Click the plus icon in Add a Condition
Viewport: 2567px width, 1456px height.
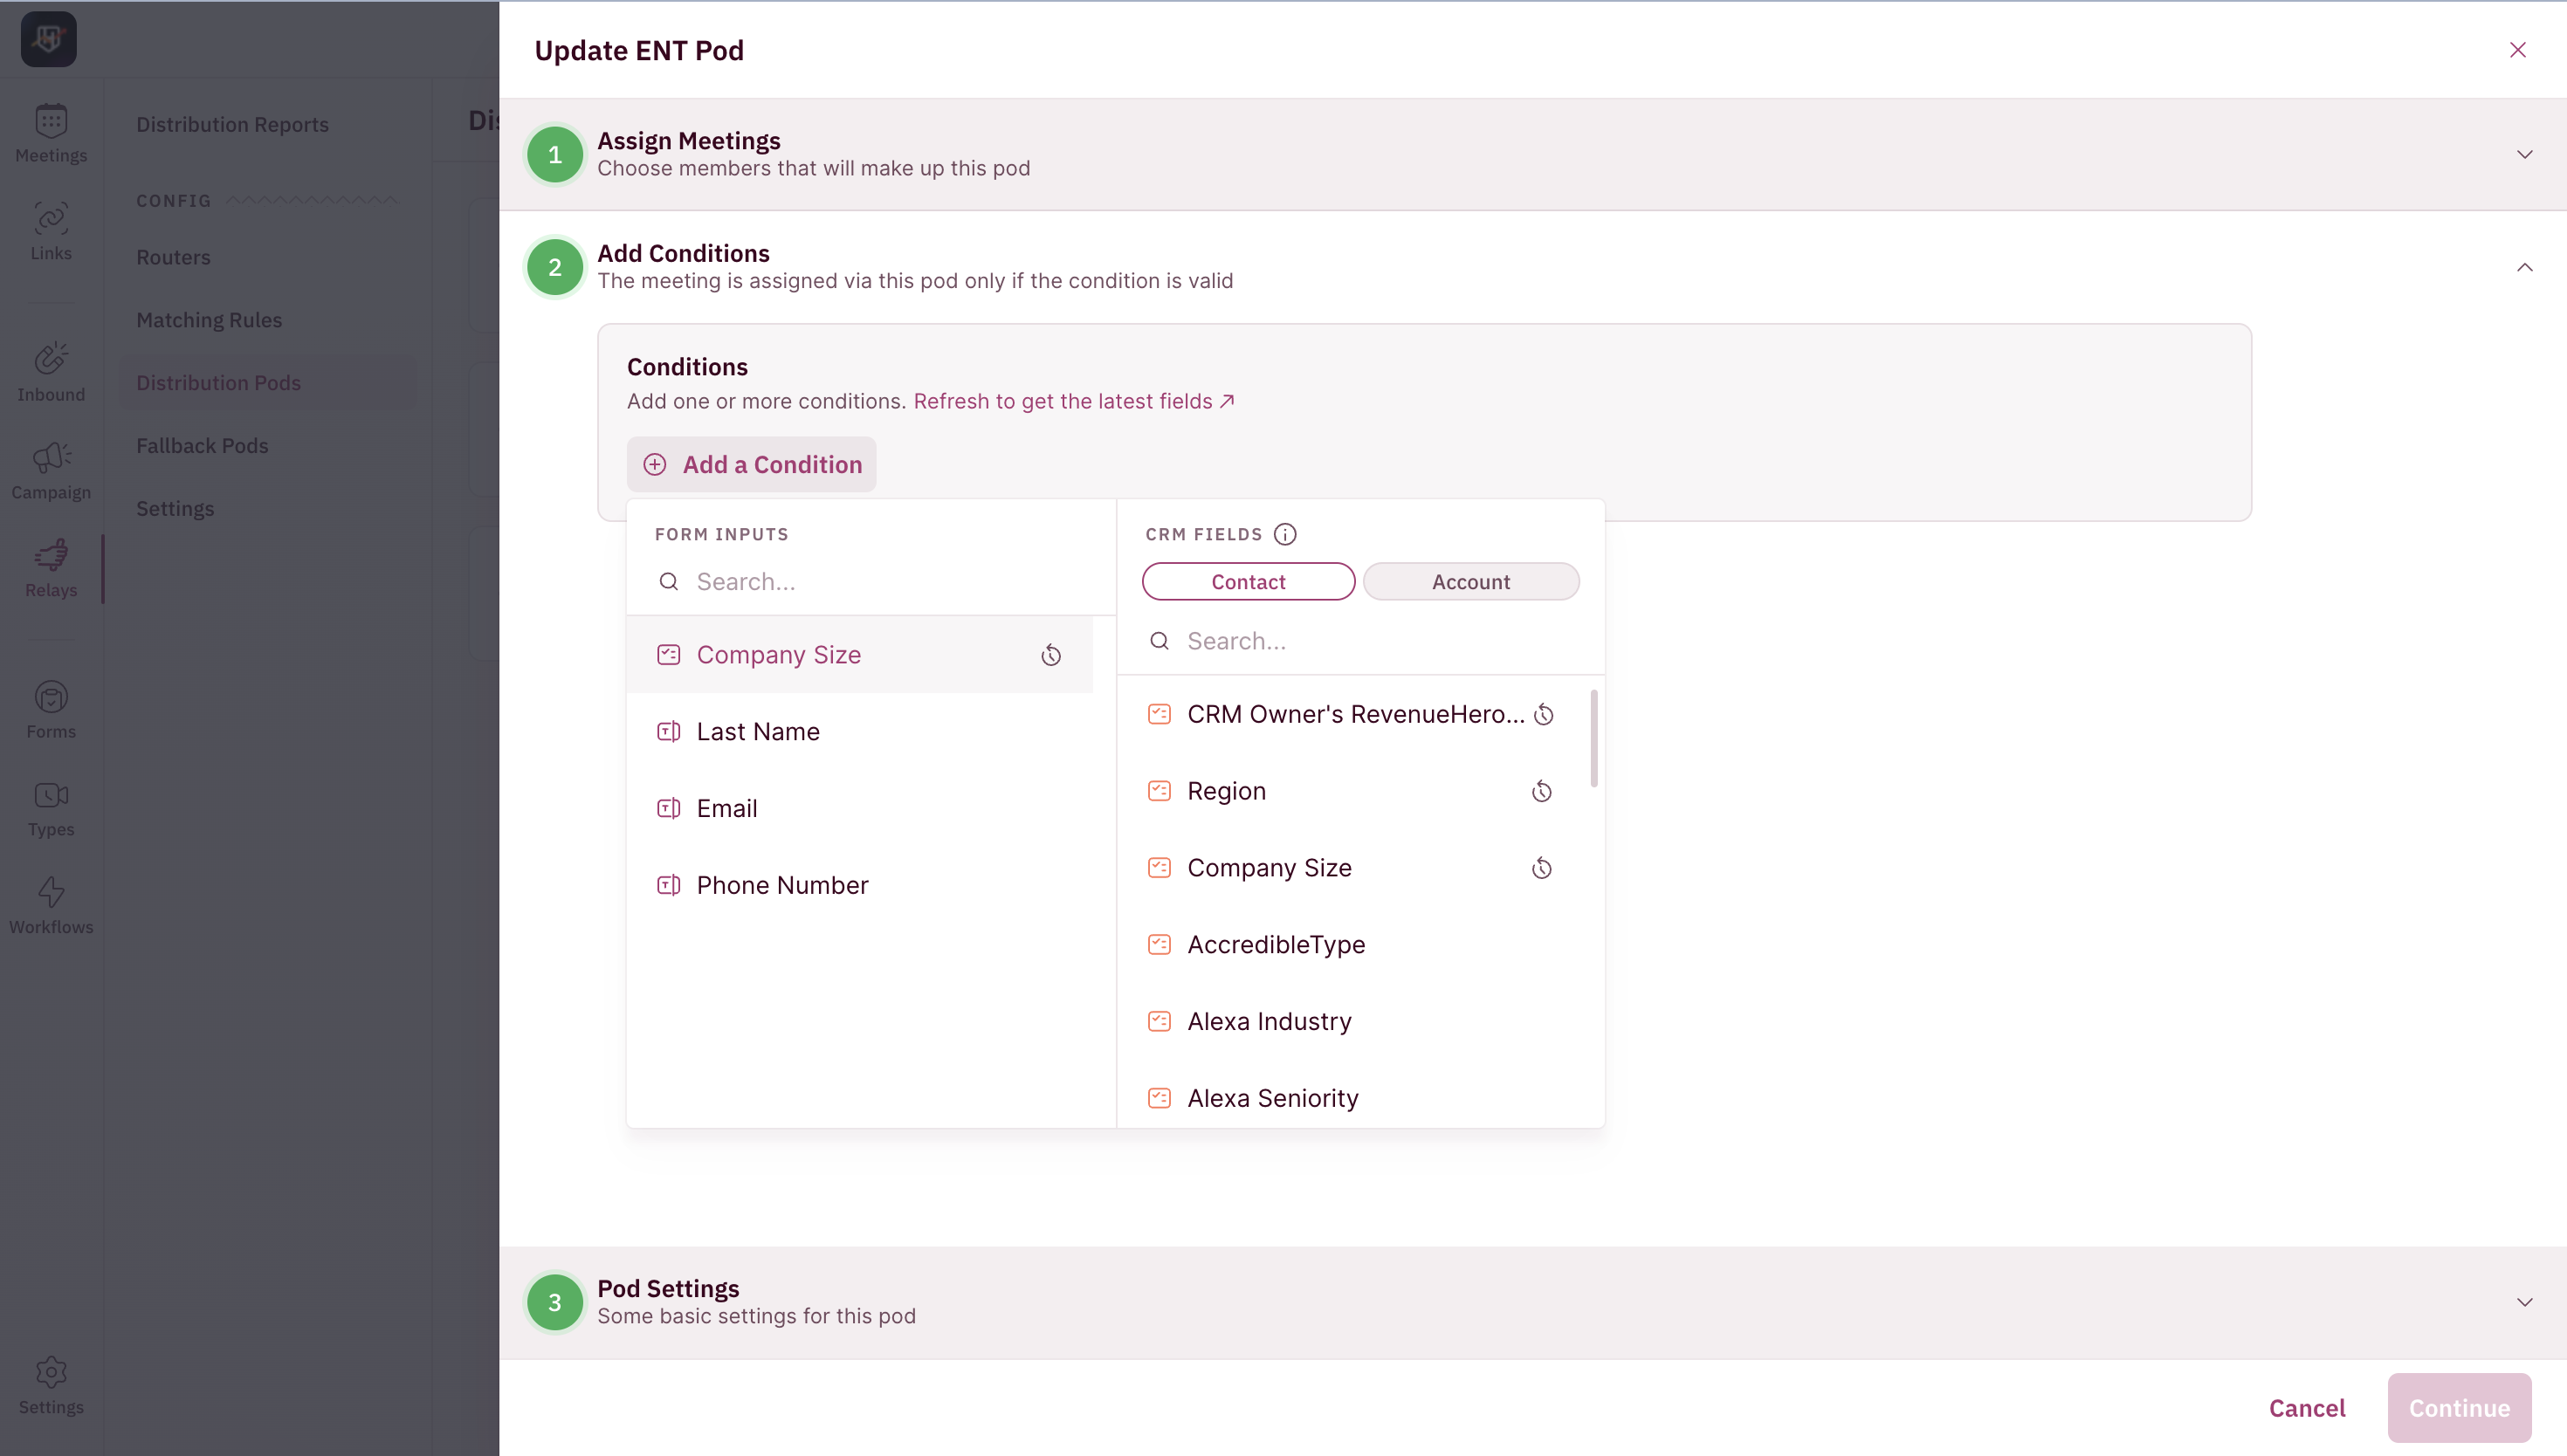(x=655, y=464)
